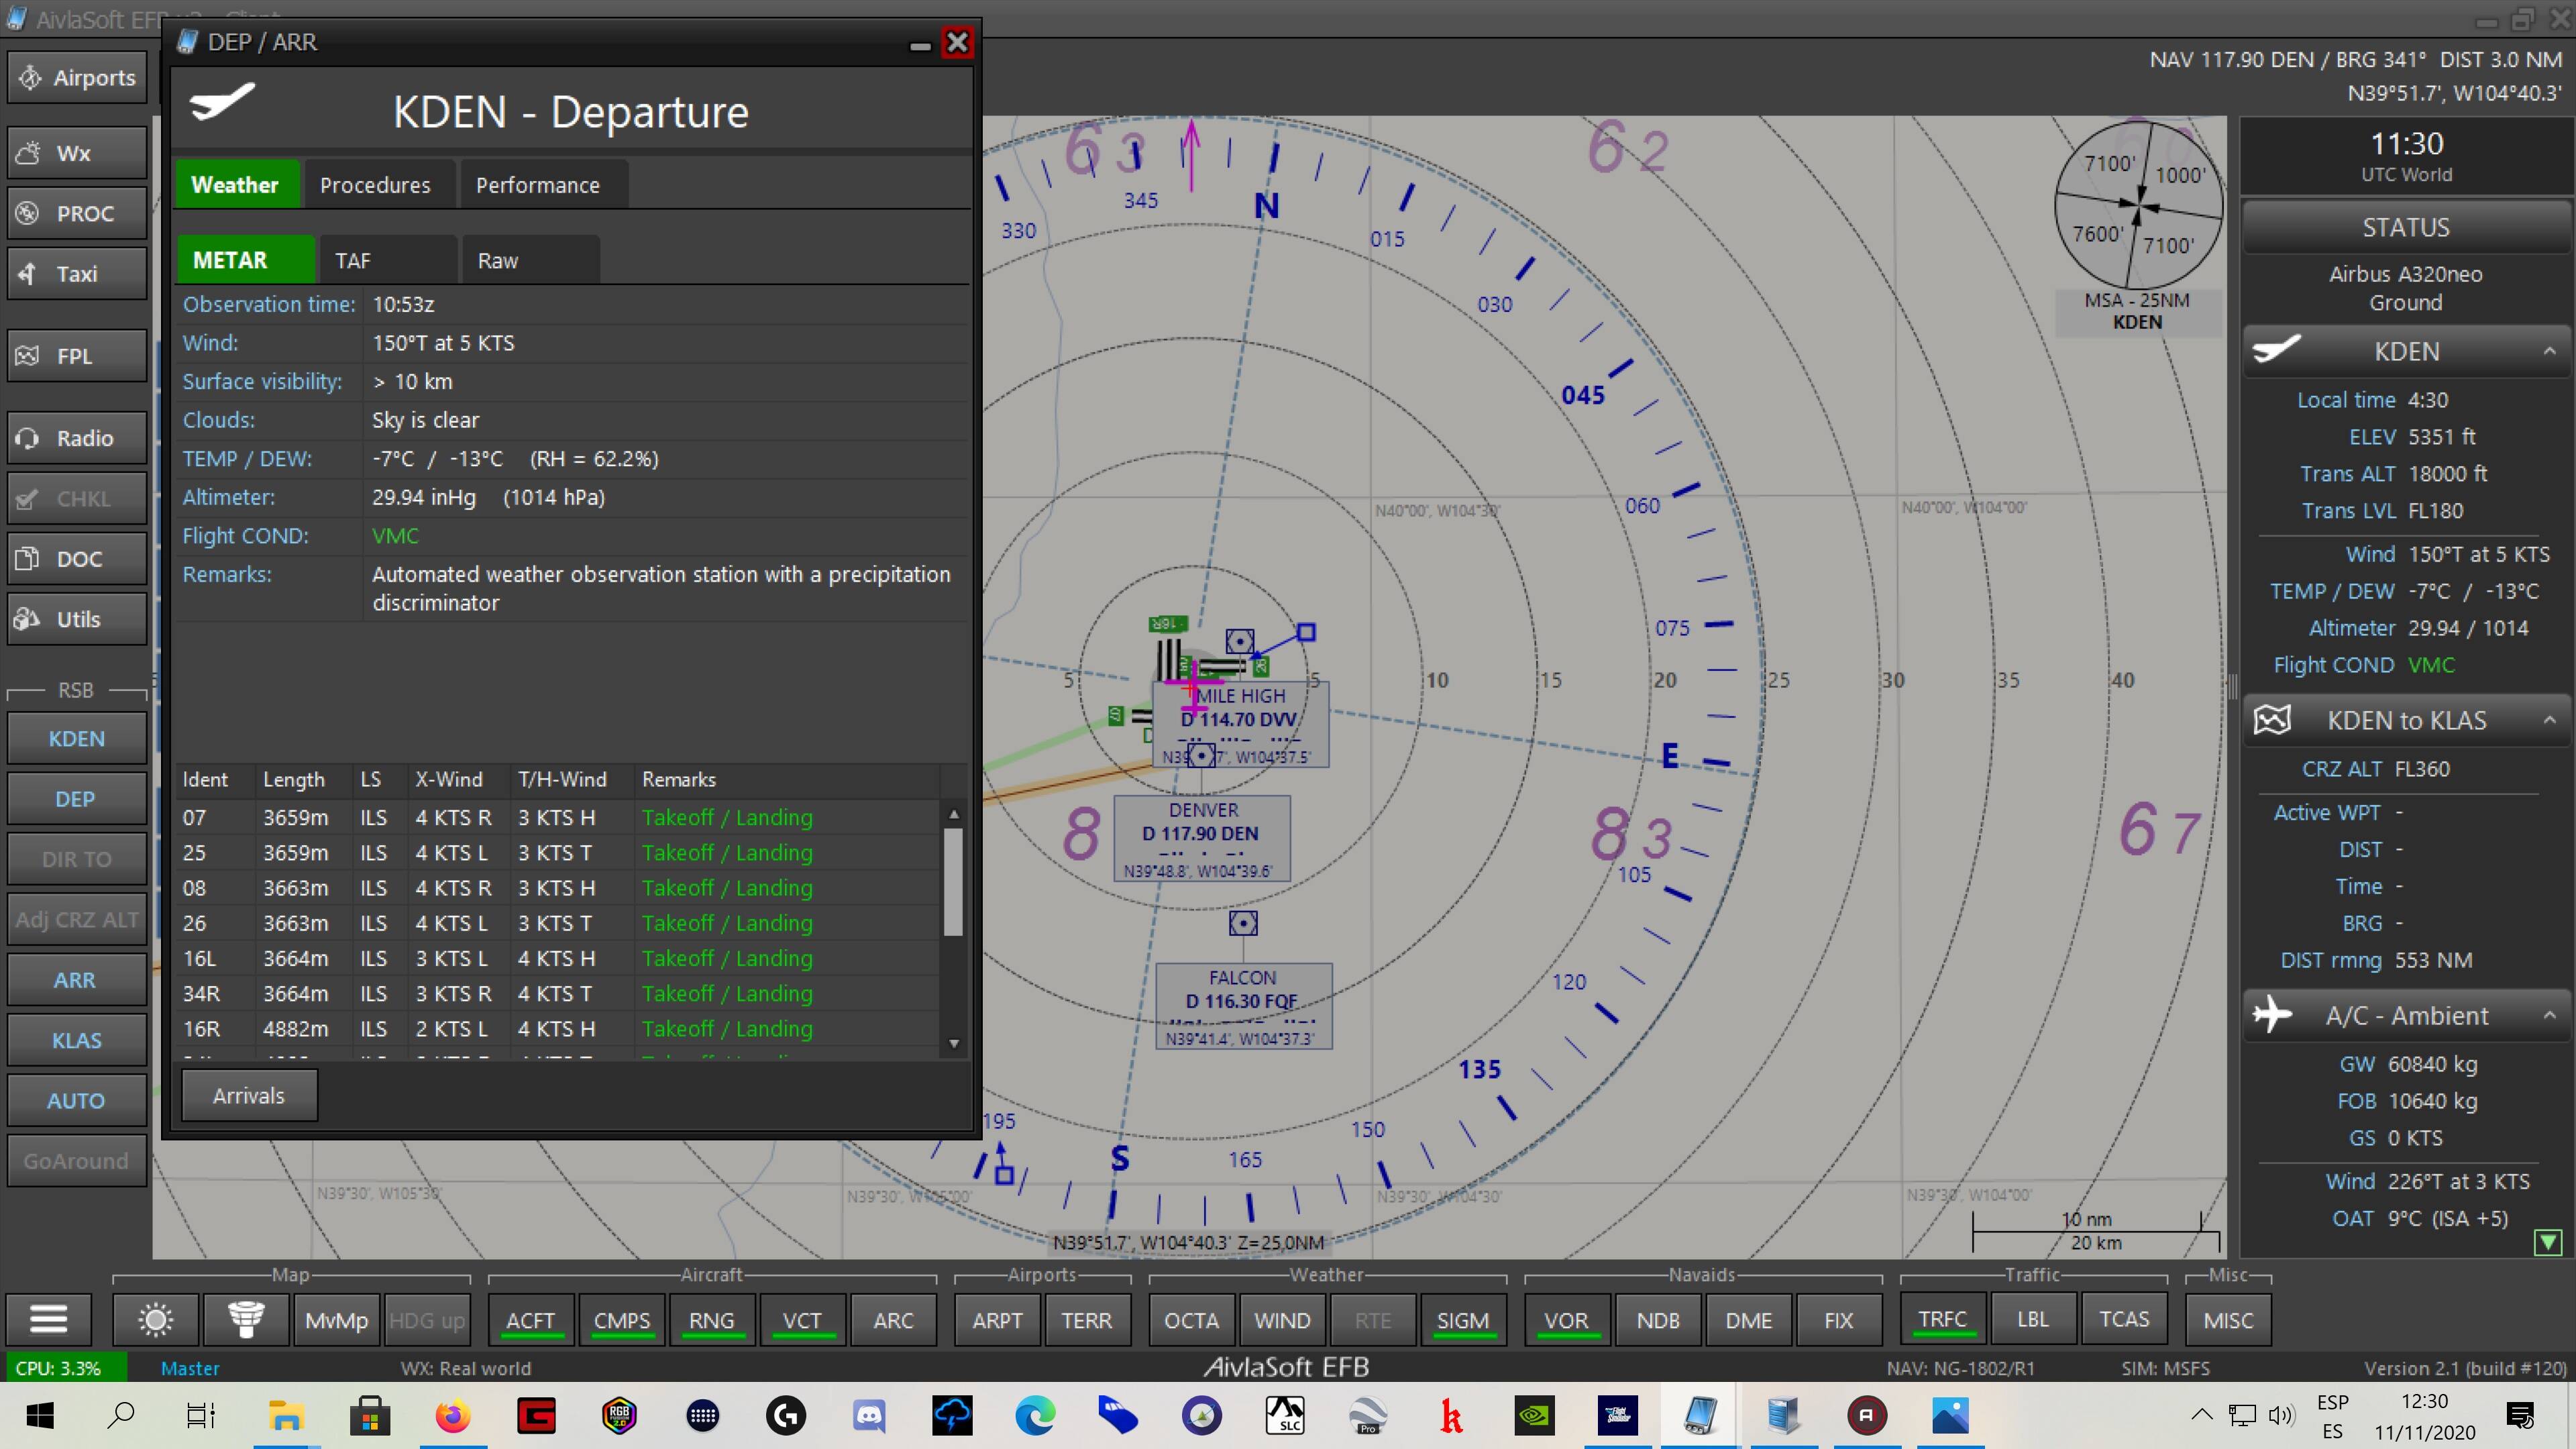
Task: Click the DEP RSB button
Action: pyautogui.click(x=77, y=799)
